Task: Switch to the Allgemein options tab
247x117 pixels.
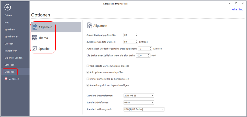Action: tap(56, 27)
